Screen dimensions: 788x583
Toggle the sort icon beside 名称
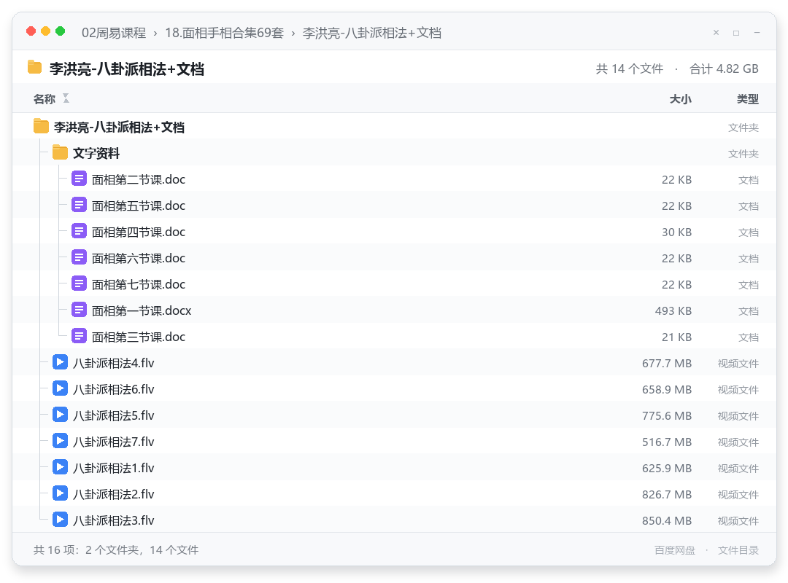[66, 98]
